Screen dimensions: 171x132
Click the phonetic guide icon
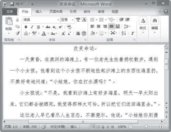tap(78, 20)
